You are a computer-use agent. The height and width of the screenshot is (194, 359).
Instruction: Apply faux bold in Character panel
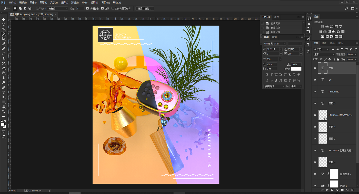267,75
